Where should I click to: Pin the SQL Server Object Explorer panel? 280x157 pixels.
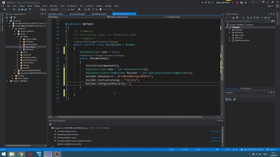43,14
